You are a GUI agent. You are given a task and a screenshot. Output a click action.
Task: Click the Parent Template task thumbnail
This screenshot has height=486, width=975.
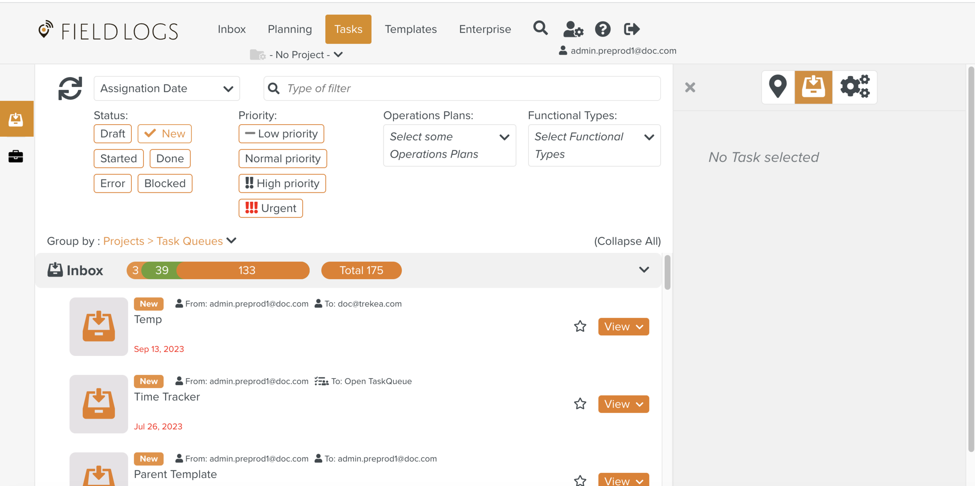(x=99, y=469)
